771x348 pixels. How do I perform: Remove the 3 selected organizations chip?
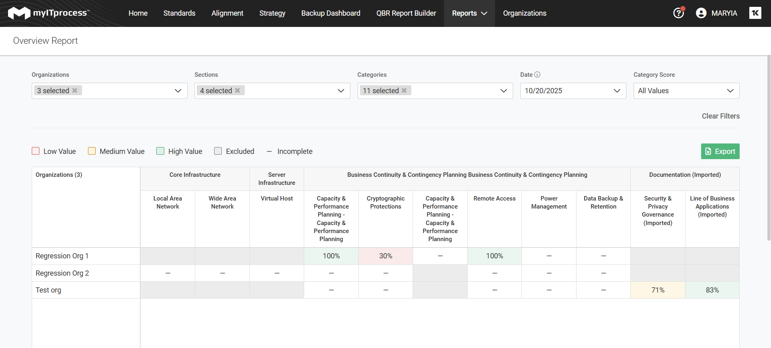click(75, 91)
